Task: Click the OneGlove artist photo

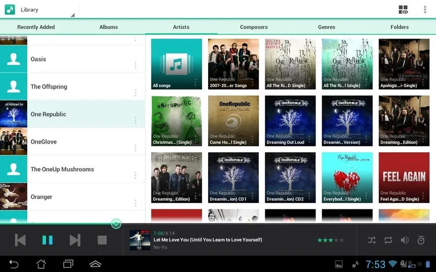Action: pos(14,141)
